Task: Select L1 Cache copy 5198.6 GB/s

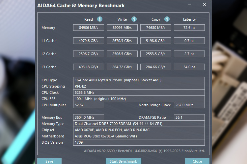Action: [x=156, y=41]
